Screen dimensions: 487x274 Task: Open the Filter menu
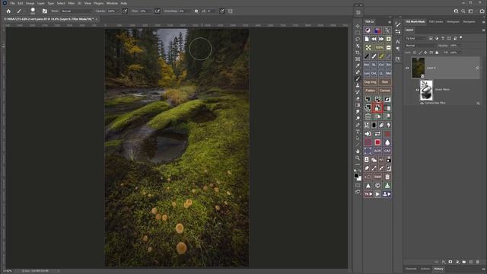71,3
